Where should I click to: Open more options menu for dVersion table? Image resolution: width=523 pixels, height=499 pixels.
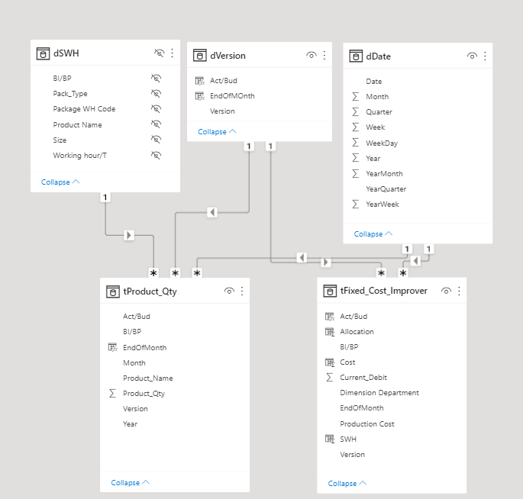[x=324, y=56]
